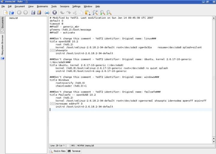216x154 pixels.
Task: Zoom out with the green minus magnifier
Action: [109, 13]
